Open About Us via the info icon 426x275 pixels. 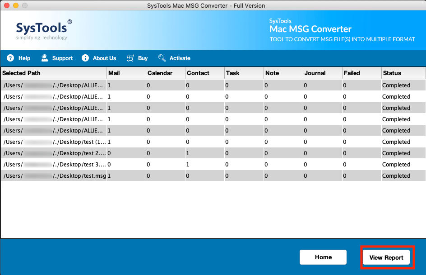tap(85, 58)
